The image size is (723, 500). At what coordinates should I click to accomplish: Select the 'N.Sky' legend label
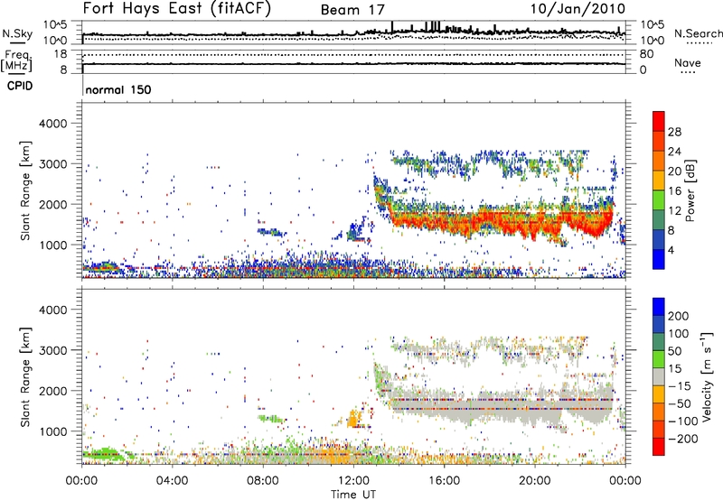(17, 33)
